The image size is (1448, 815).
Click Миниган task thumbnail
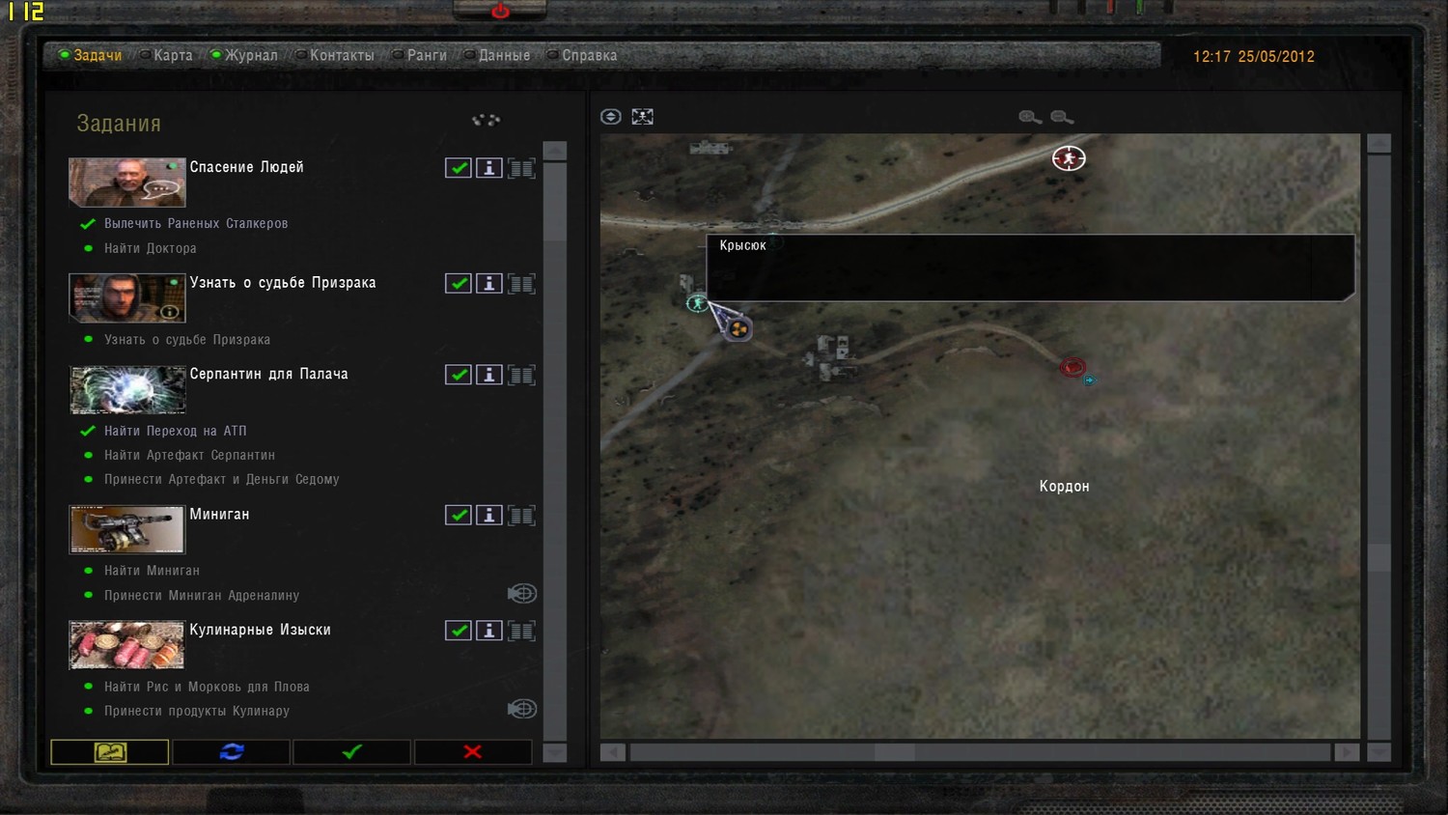[126, 529]
